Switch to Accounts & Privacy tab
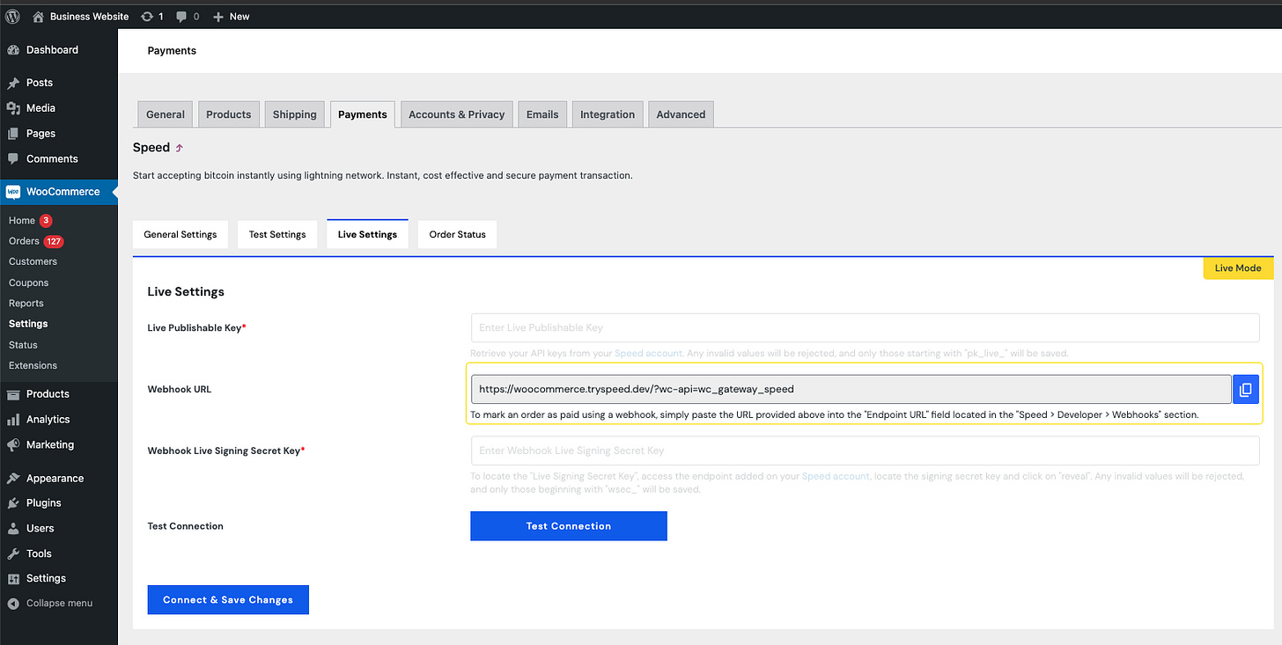The width and height of the screenshot is (1282, 645). pyautogui.click(x=456, y=114)
